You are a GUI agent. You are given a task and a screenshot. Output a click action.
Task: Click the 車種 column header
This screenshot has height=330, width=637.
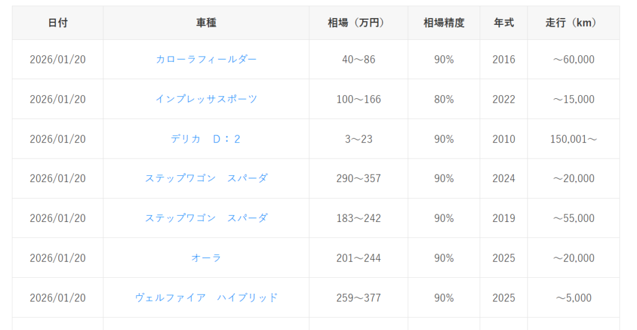pos(206,23)
